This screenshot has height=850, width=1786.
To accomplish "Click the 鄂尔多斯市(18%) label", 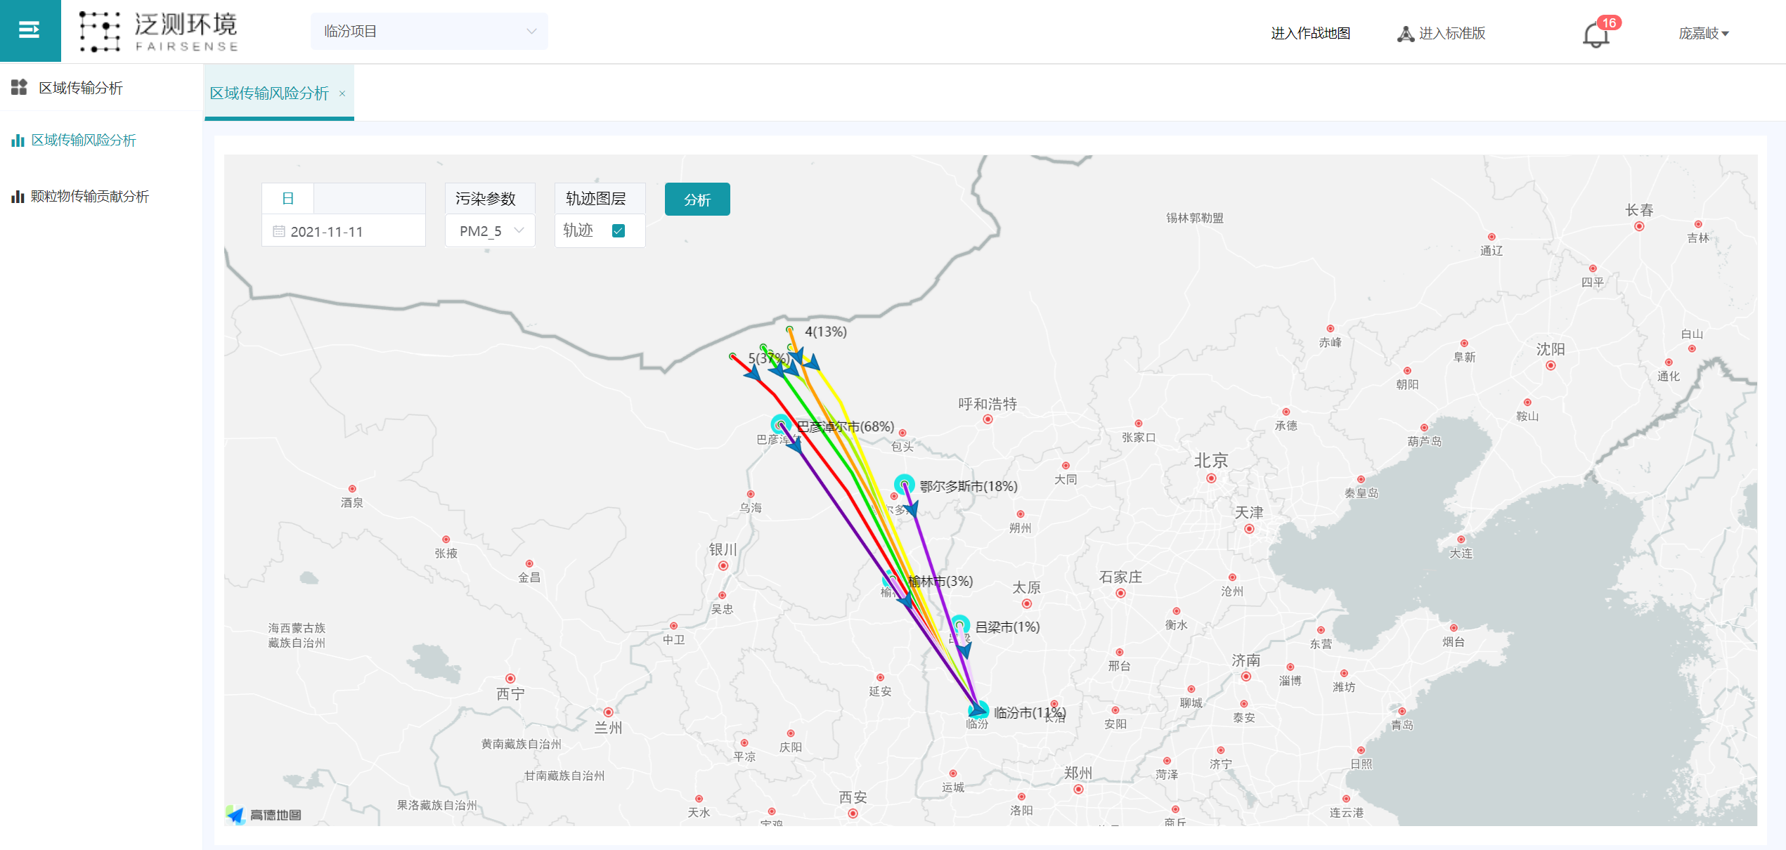I will 969,486.
